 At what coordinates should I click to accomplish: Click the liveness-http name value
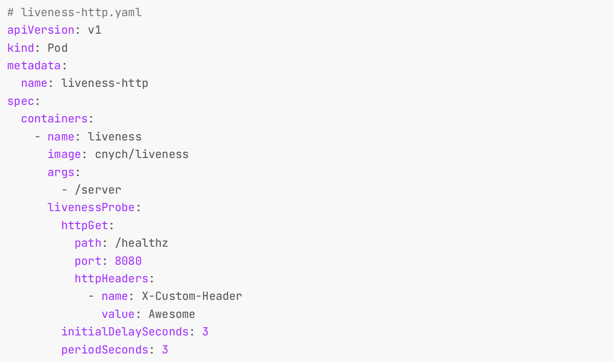(x=105, y=84)
